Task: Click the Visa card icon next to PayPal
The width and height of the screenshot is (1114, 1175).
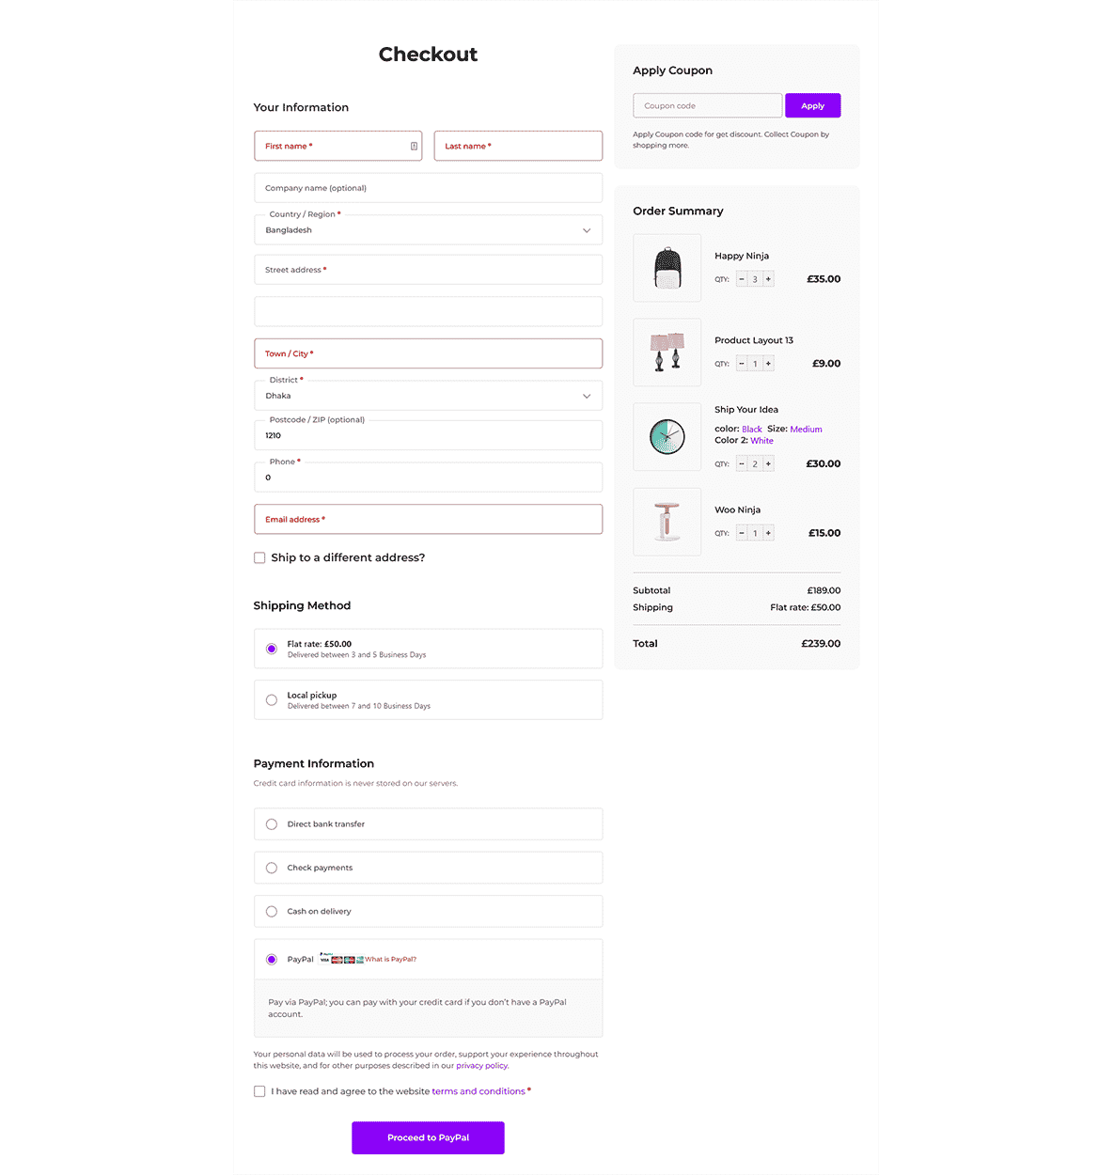Action: coord(325,959)
